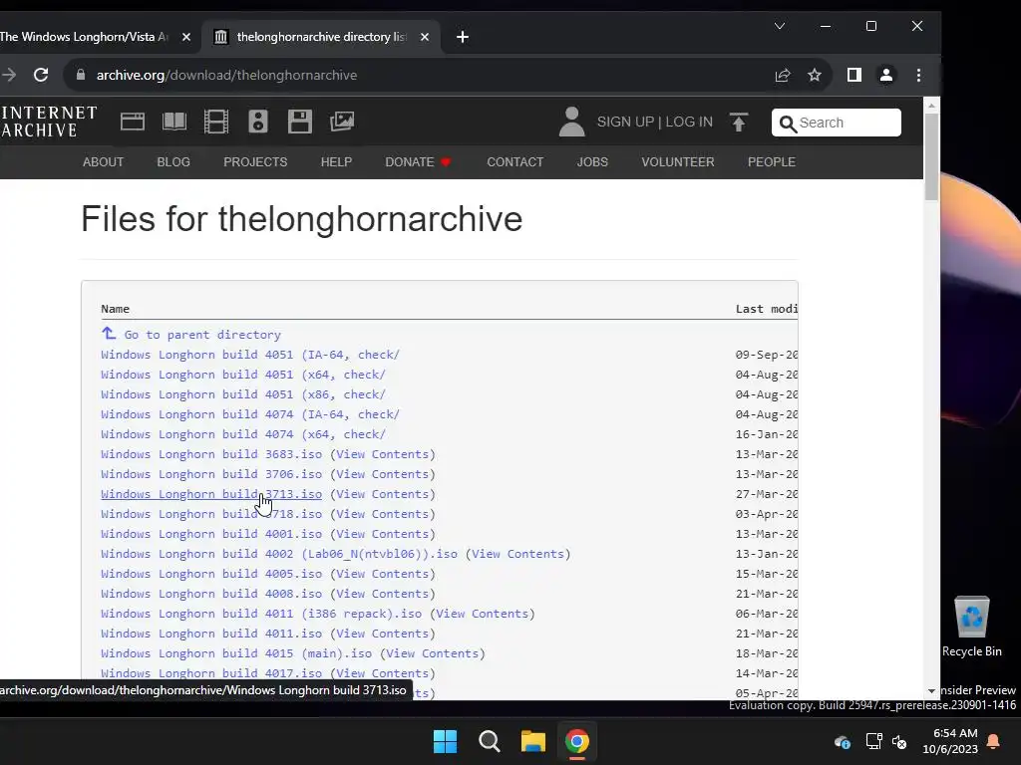This screenshot has width=1021, height=765.
Task: Open File Explorer from taskbar
Action: click(532, 741)
